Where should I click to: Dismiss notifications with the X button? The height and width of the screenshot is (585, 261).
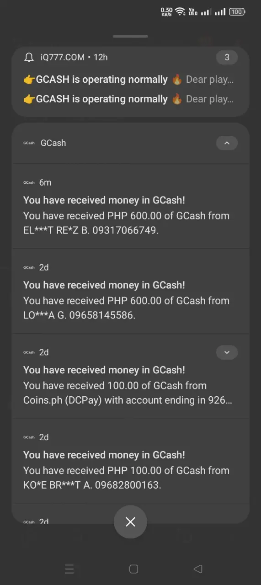[x=130, y=521]
